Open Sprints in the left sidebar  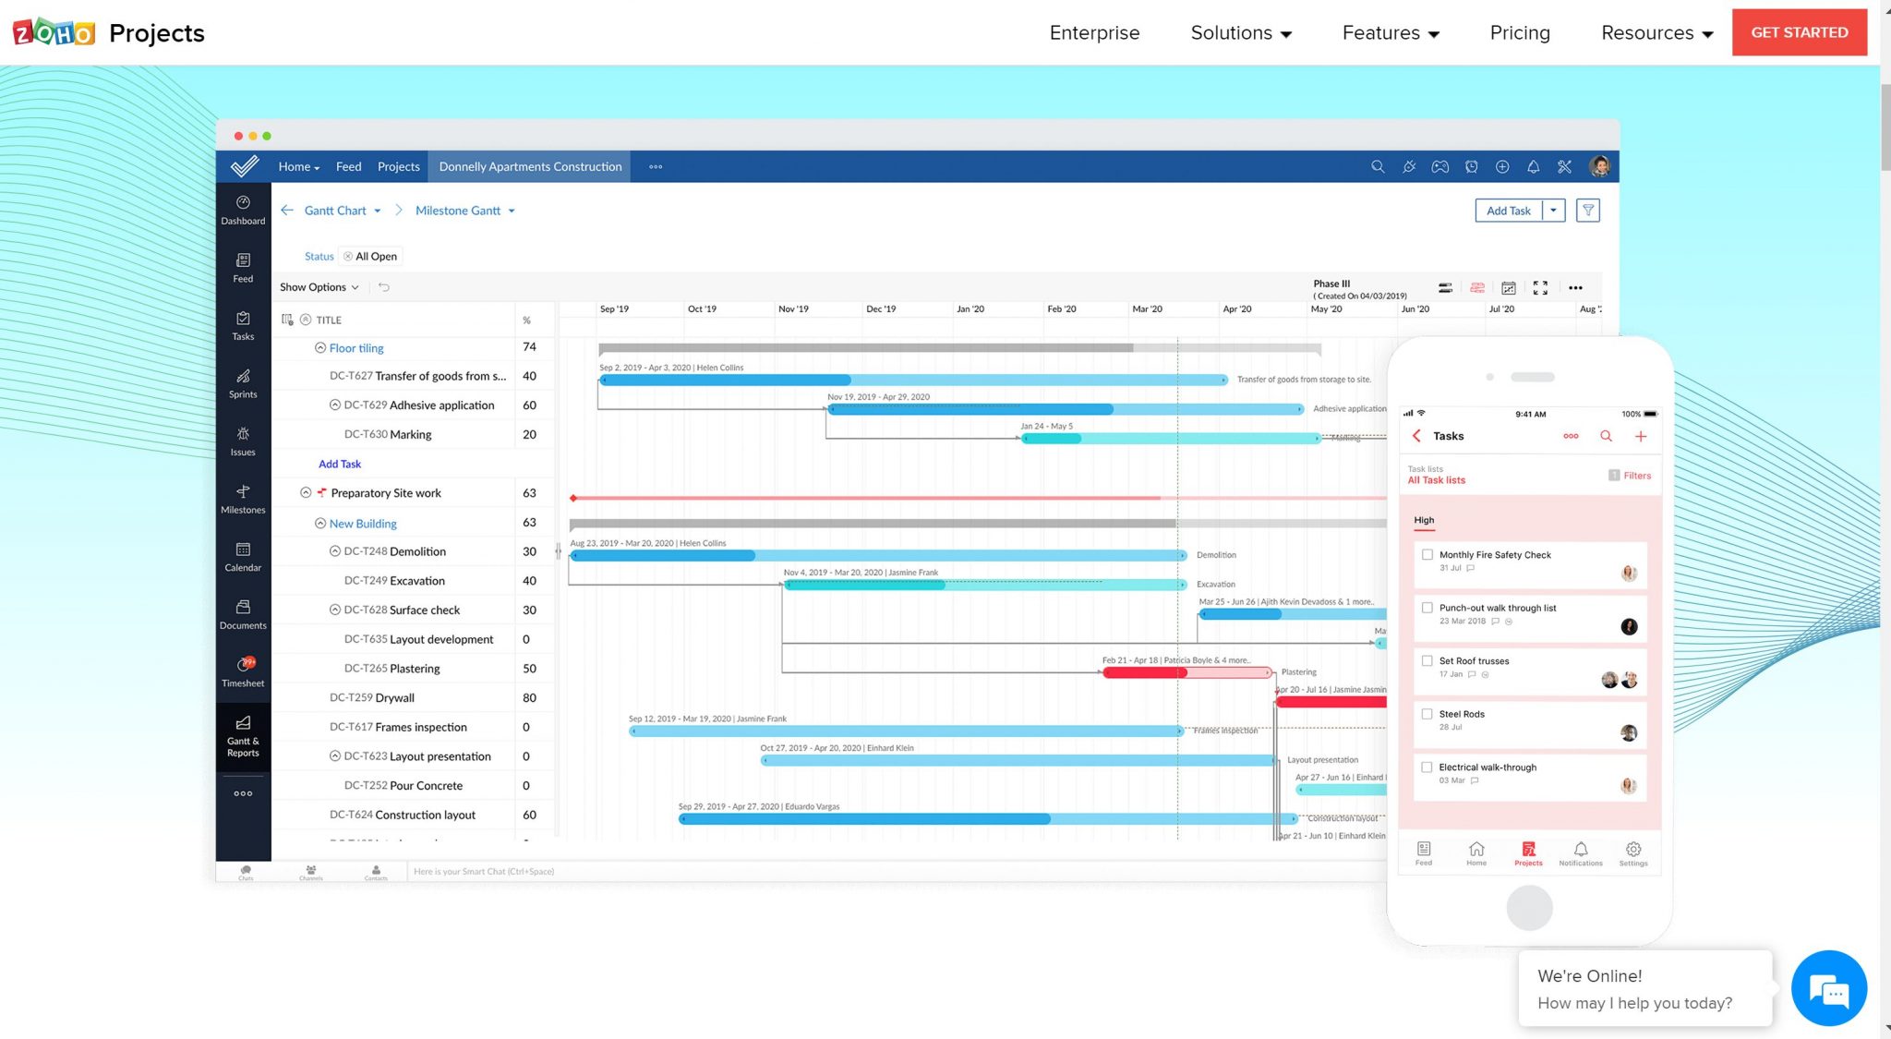[x=243, y=383]
